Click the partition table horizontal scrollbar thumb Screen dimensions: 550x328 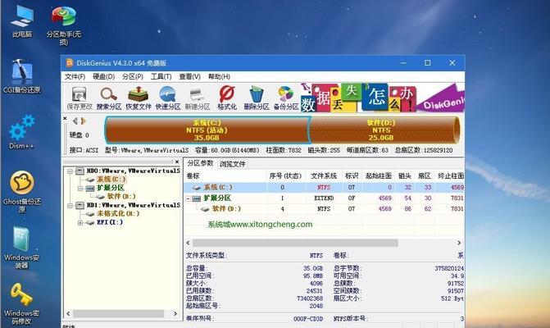(x=295, y=243)
